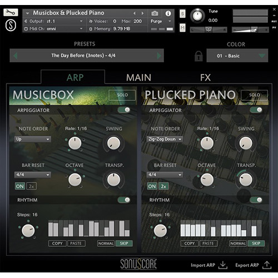Open Plucked Piano Bar Reset 4/4 dropdown

coord(165,175)
